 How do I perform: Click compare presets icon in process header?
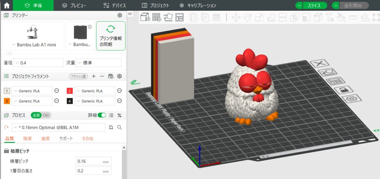[119, 115]
